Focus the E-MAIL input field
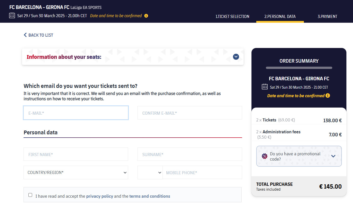This screenshot has height=203, width=353. click(x=76, y=113)
